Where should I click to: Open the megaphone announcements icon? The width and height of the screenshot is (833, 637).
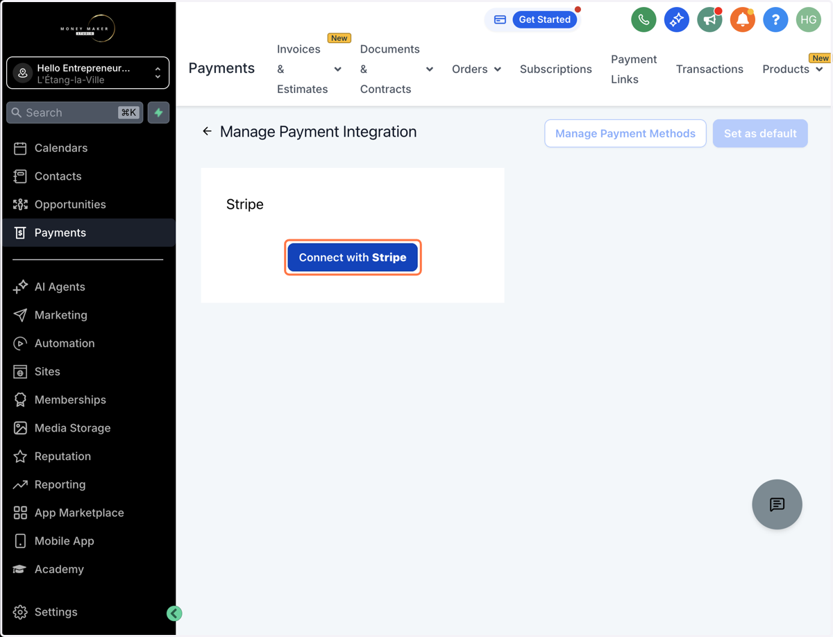(x=709, y=19)
